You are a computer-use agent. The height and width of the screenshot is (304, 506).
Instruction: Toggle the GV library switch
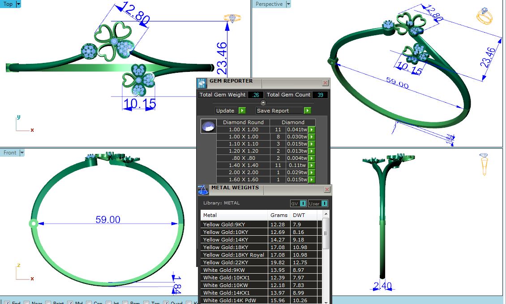tap(303, 204)
